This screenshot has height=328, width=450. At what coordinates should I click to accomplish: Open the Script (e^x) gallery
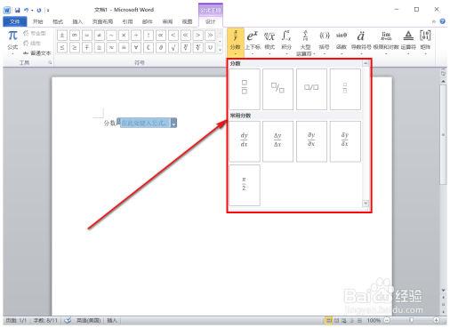[x=253, y=42]
